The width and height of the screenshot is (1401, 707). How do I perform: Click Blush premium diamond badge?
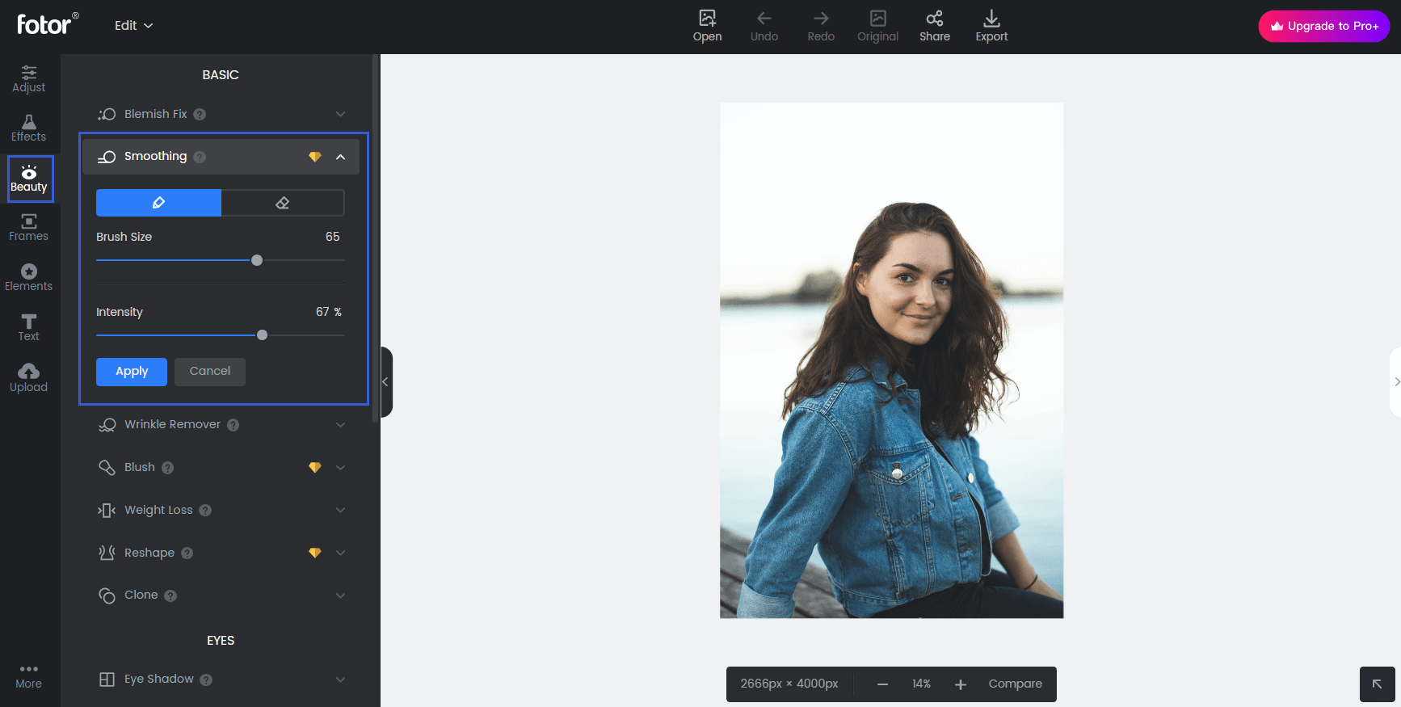[x=315, y=468]
